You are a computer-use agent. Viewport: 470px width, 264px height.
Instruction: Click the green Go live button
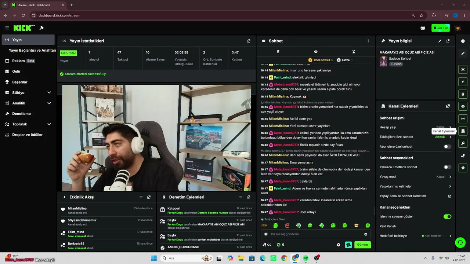440,28
